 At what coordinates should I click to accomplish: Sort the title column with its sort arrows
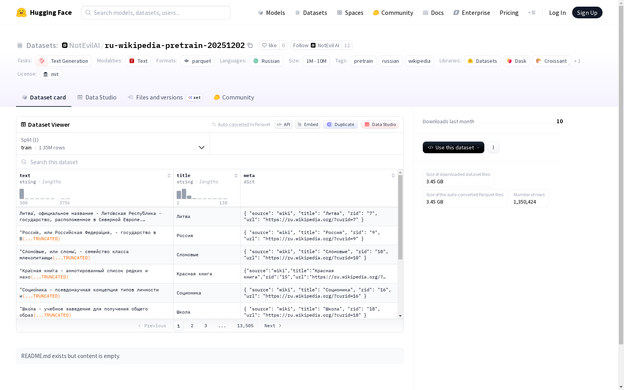[x=236, y=175]
